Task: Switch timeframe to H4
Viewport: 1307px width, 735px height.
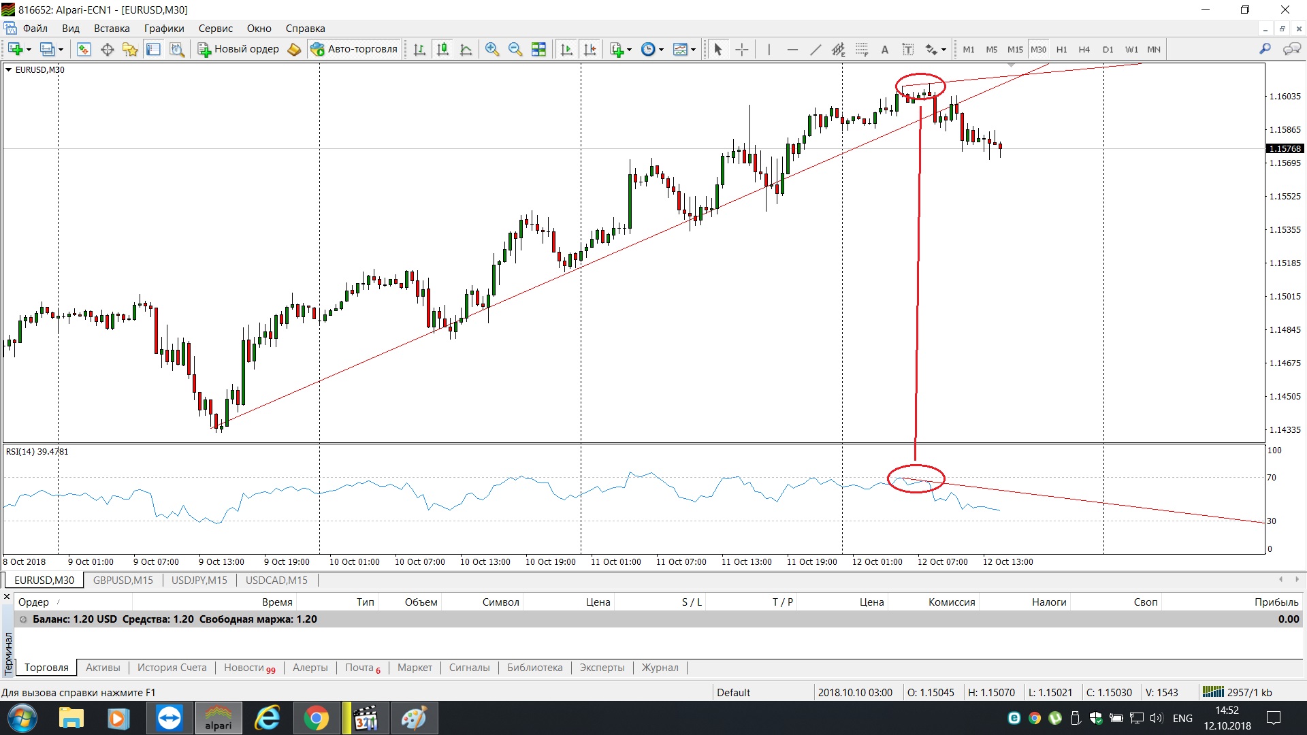Action: (1084, 49)
